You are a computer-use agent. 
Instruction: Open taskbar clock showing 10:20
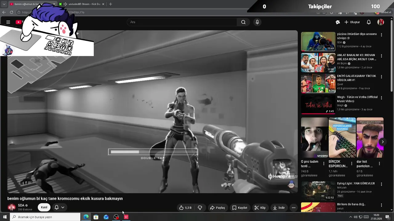[x=376, y=217]
